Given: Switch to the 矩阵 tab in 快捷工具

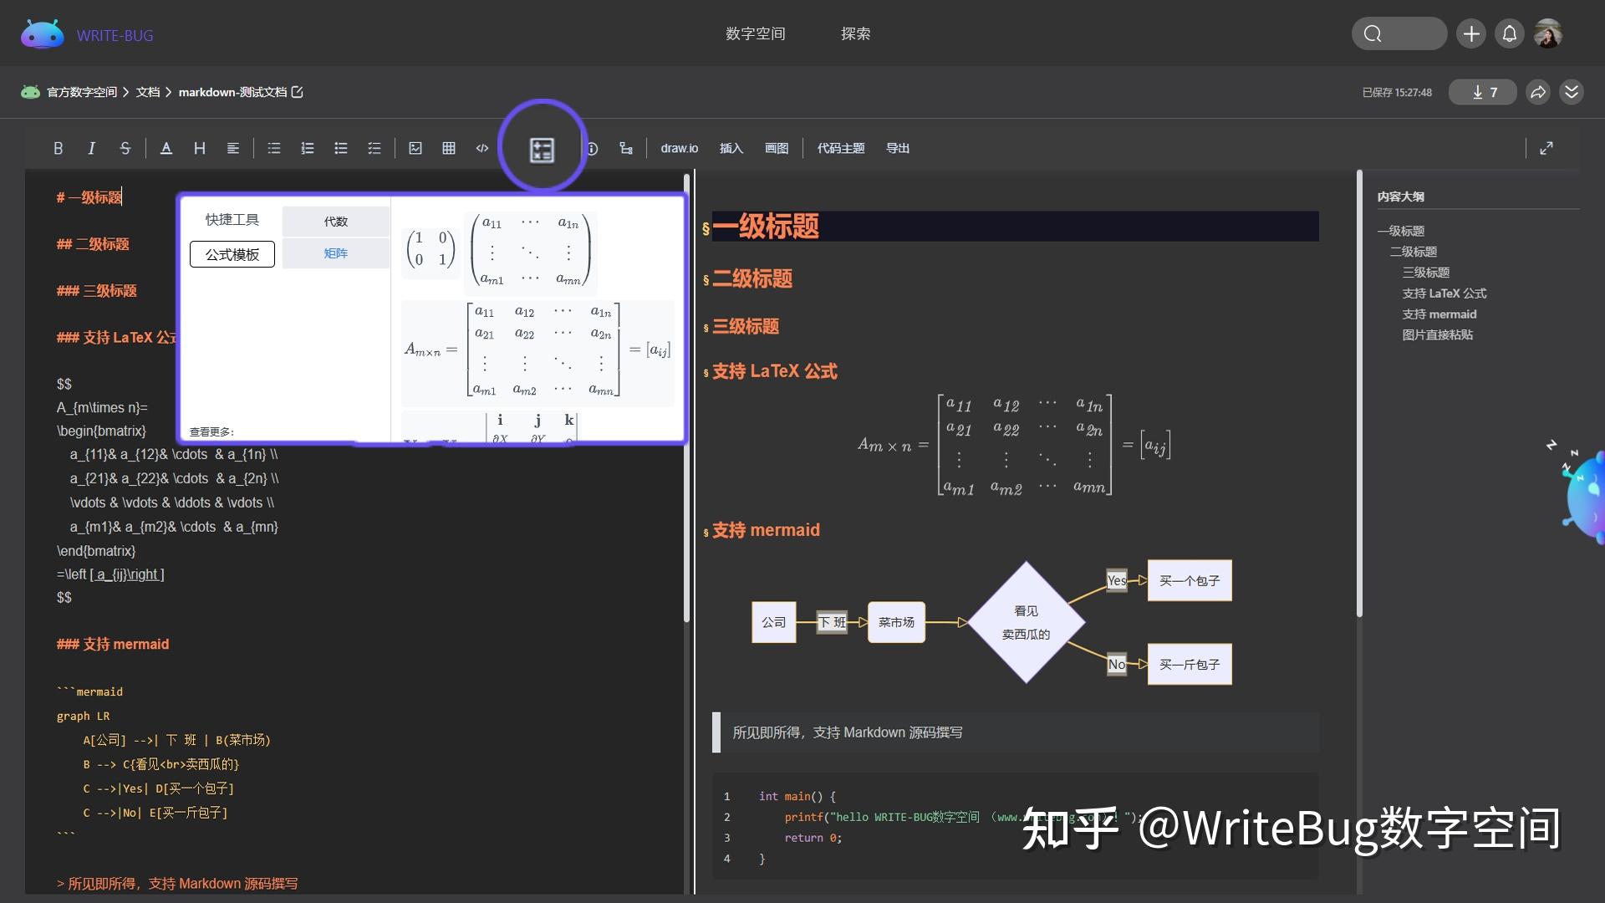Looking at the screenshot, I should (335, 253).
